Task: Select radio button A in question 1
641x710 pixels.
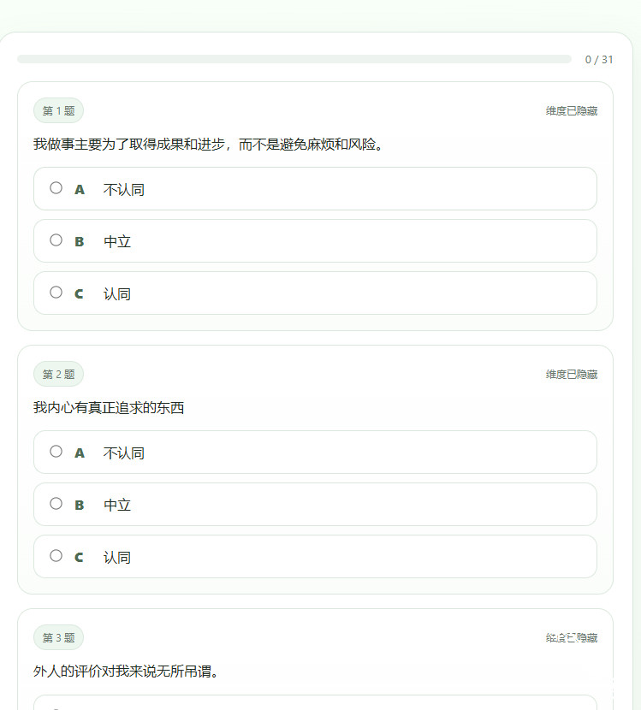Action: coord(56,188)
